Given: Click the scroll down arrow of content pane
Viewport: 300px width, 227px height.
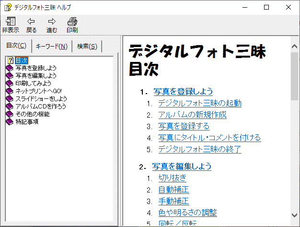Looking at the screenshot, I should click(295, 215).
